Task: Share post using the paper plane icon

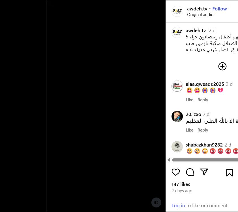Action: pos(204,172)
